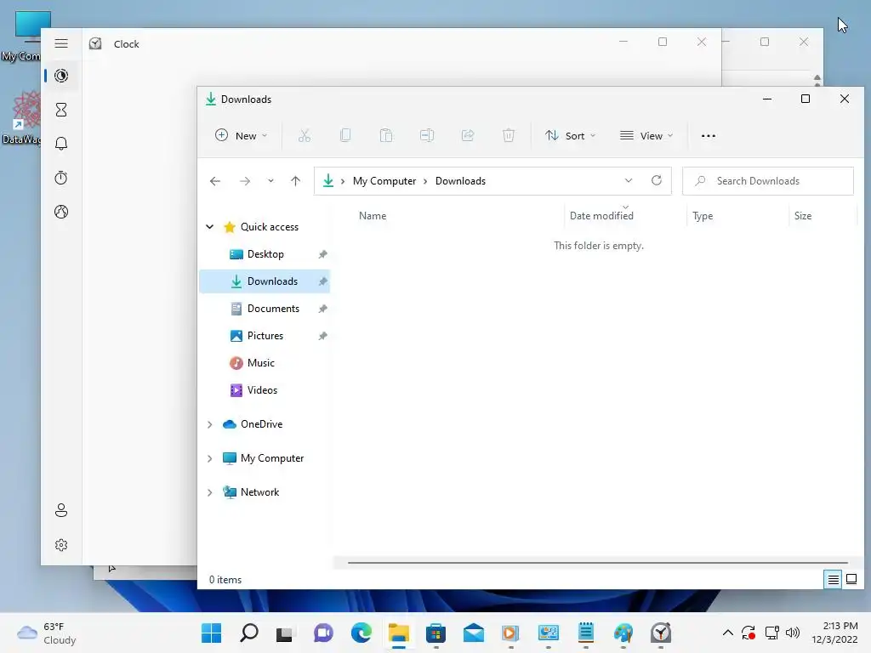The image size is (871, 653).
Task: Open taskbar Search magnifier
Action: [x=249, y=633]
